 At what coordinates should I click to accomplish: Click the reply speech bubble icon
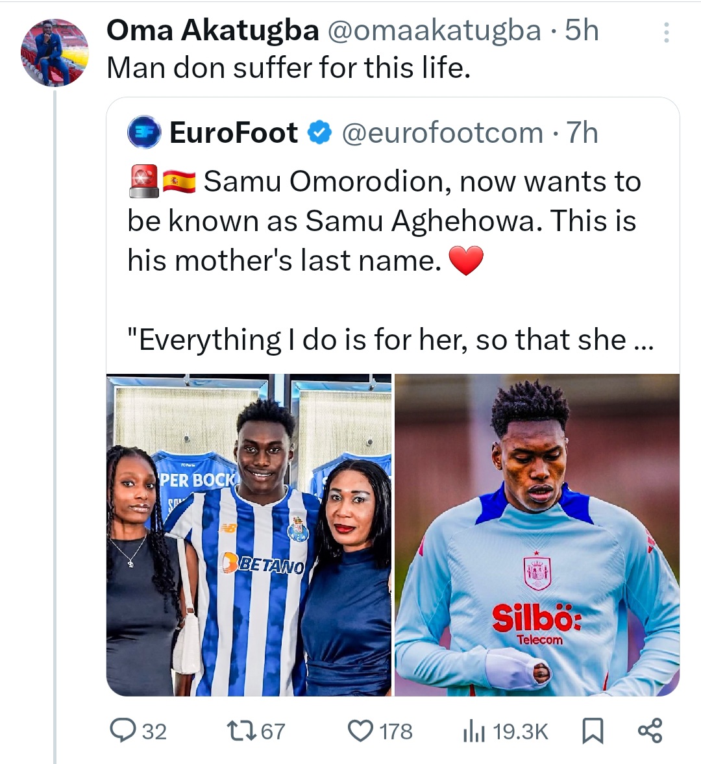coord(121,731)
